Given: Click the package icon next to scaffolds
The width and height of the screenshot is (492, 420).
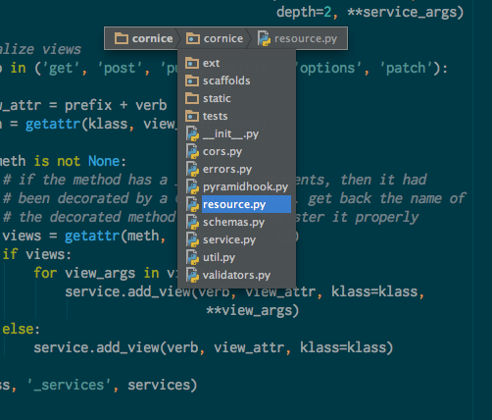Looking at the screenshot, I should tap(192, 80).
